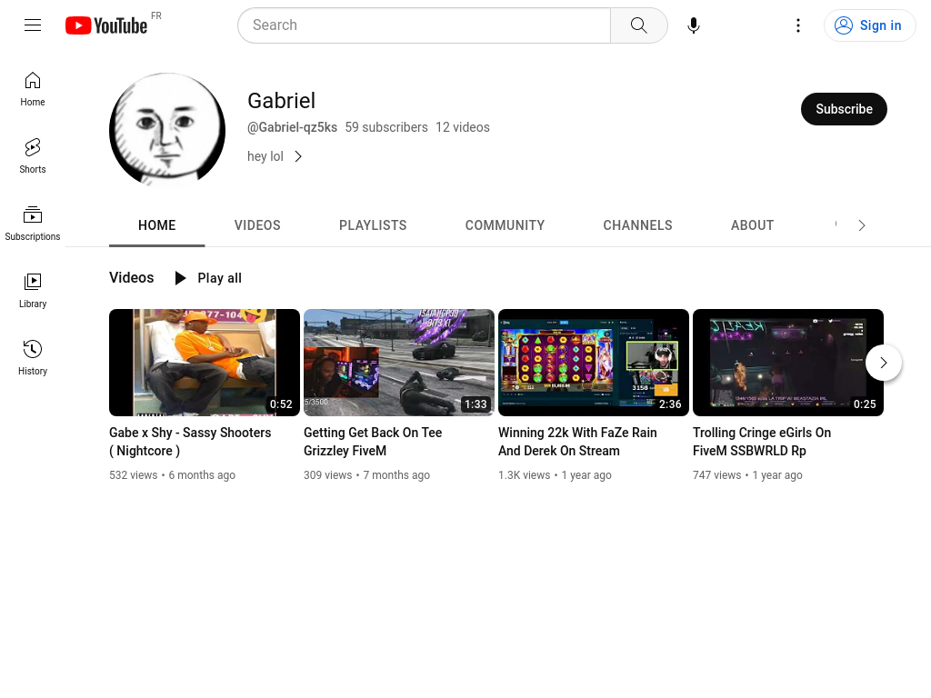Play all channel videos
The height and width of the screenshot is (698, 931).
click(x=208, y=278)
